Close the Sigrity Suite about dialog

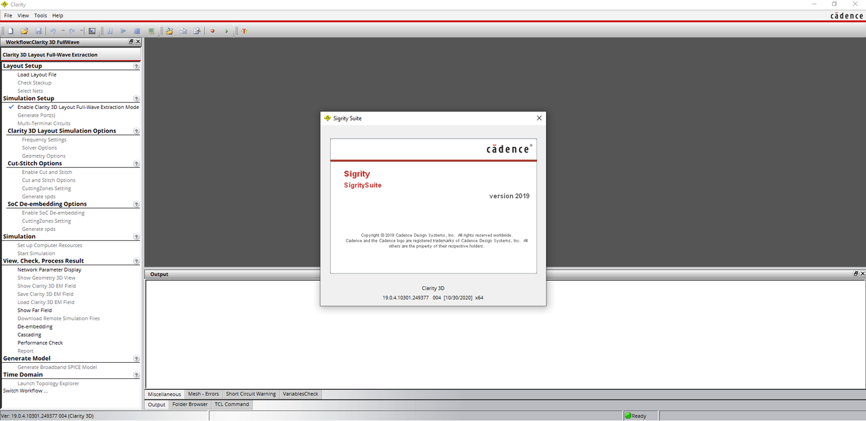pyautogui.click(x=539, y=118)
